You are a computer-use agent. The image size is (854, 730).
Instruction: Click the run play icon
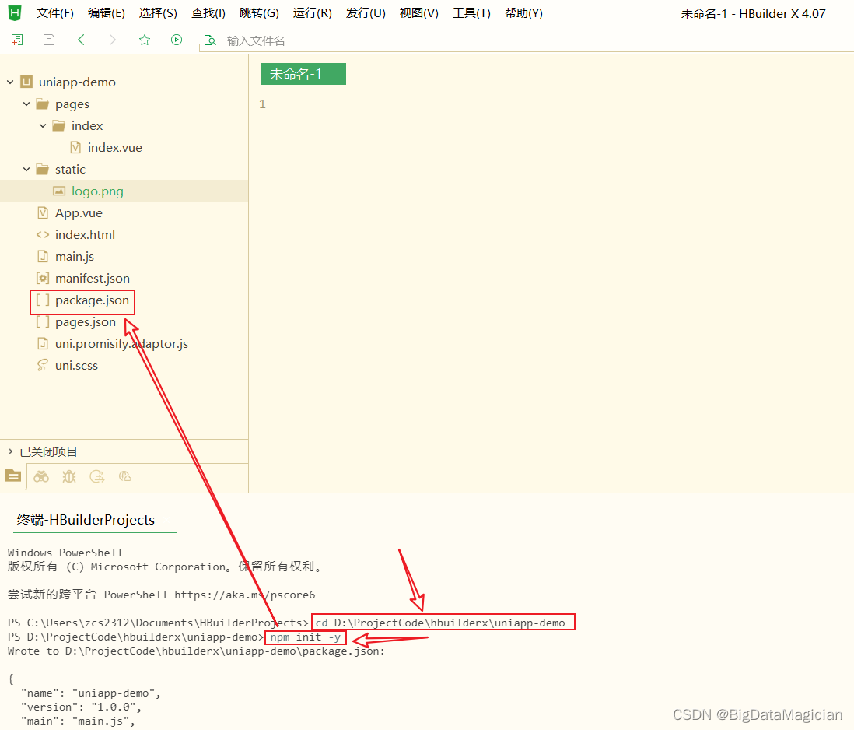[177, 40]
